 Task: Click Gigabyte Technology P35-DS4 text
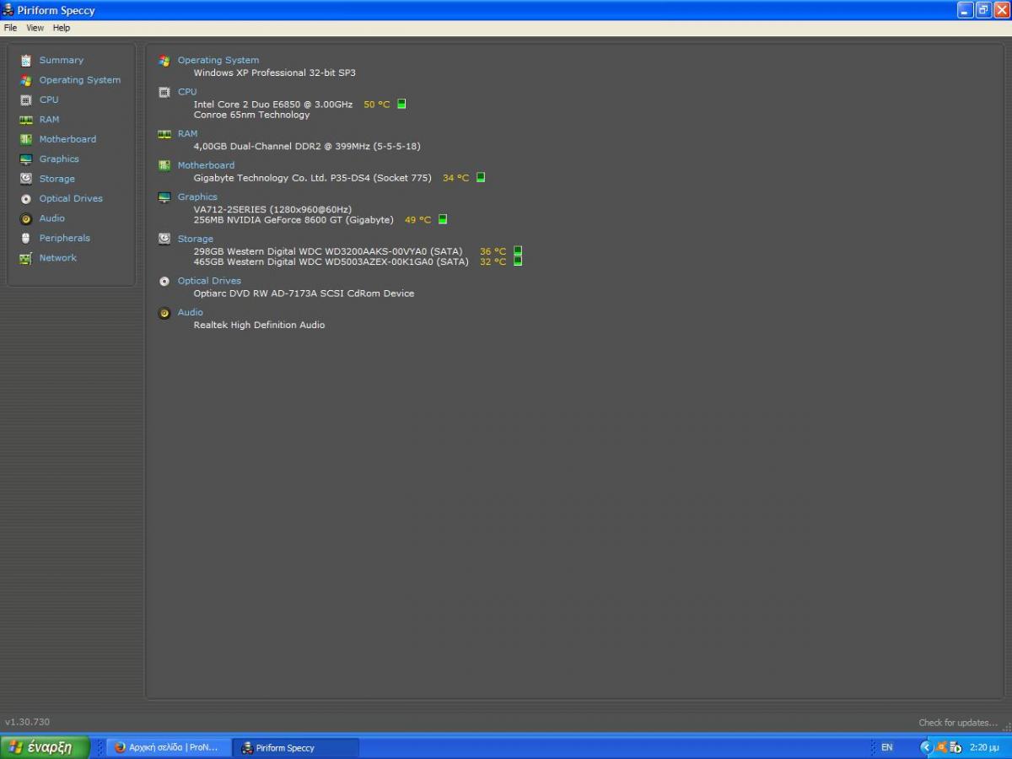click(x=312, y=178)
